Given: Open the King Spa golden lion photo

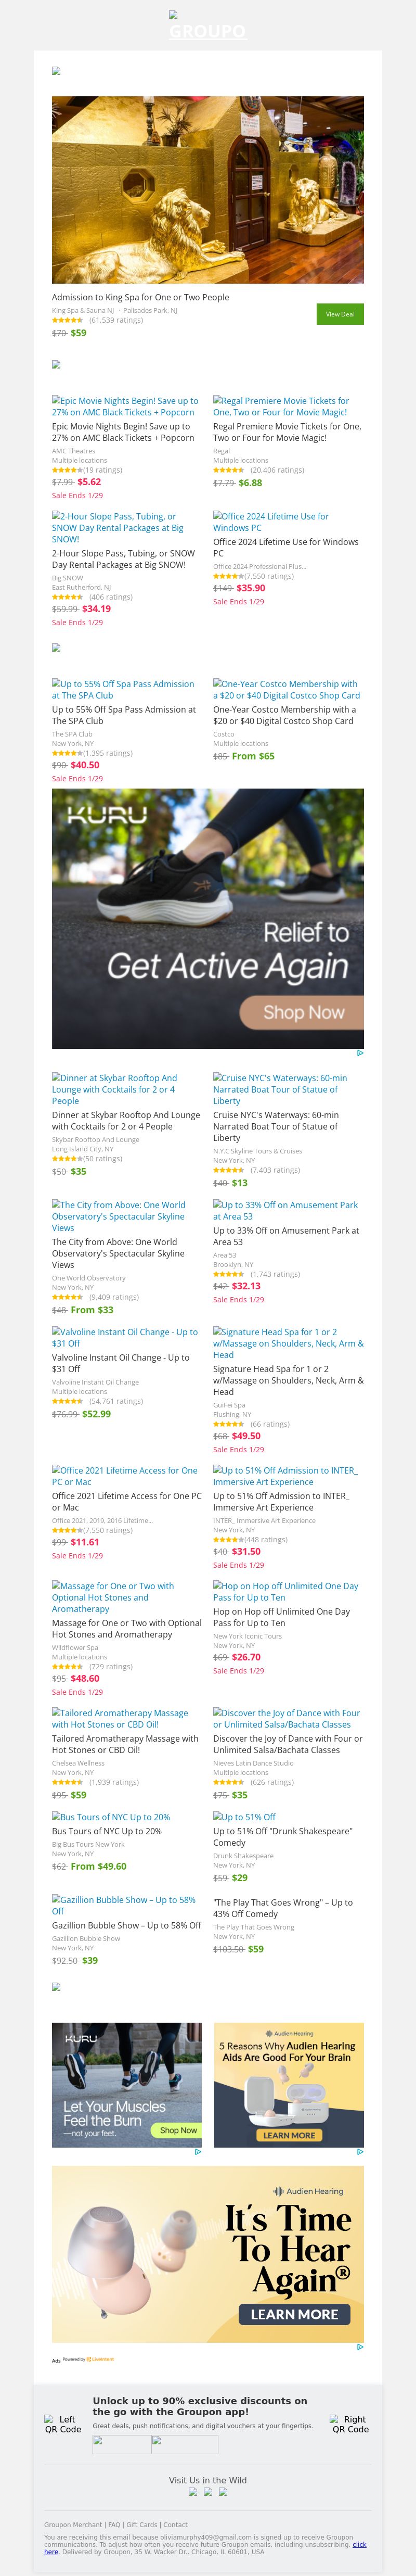Looking at the screenshot, I should (207, 190).
